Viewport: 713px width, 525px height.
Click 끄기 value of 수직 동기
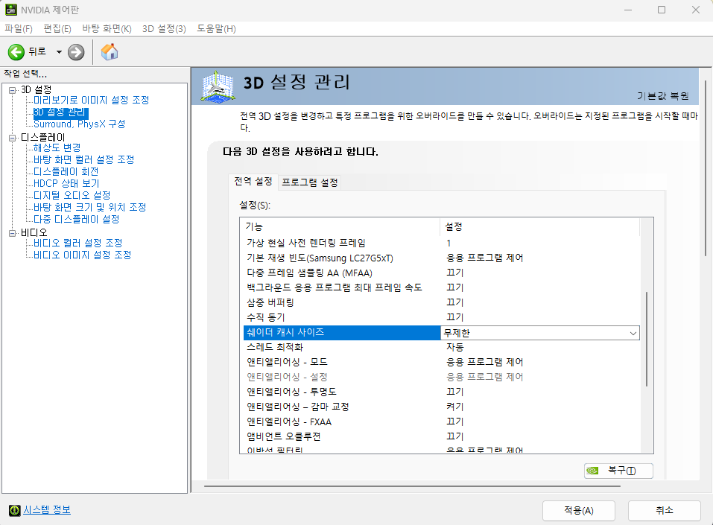tap(454, 317)
